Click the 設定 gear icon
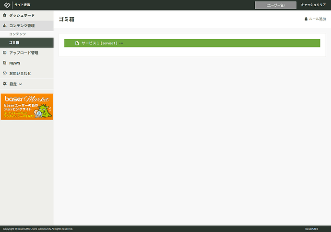The height and width of the screenshot is (232, 331). 5,84
